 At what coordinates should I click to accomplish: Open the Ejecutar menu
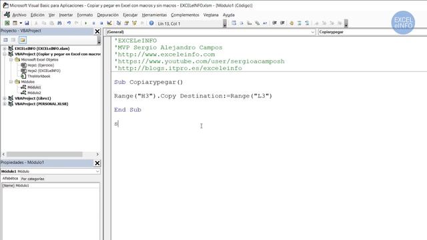[x=130, y=15]
